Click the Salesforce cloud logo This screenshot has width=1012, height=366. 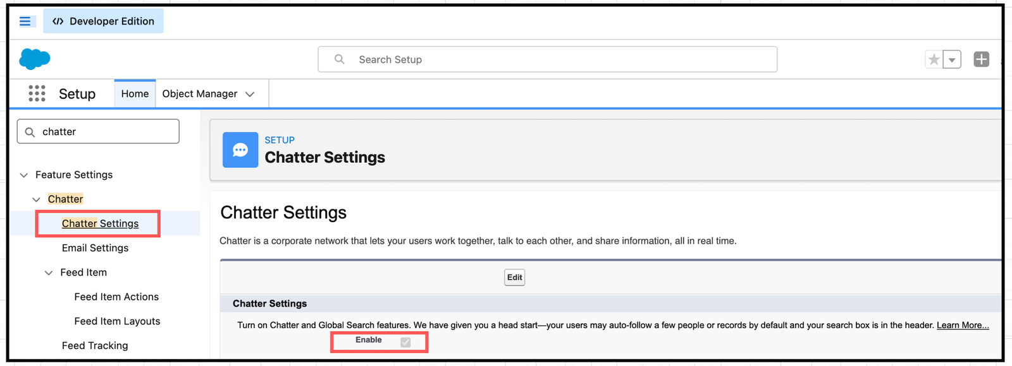(x=35, y=59)
